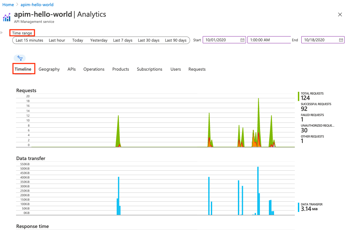Switch to the Subscriptions tab
The image size is (346, 230).
[x=149, y=69]
